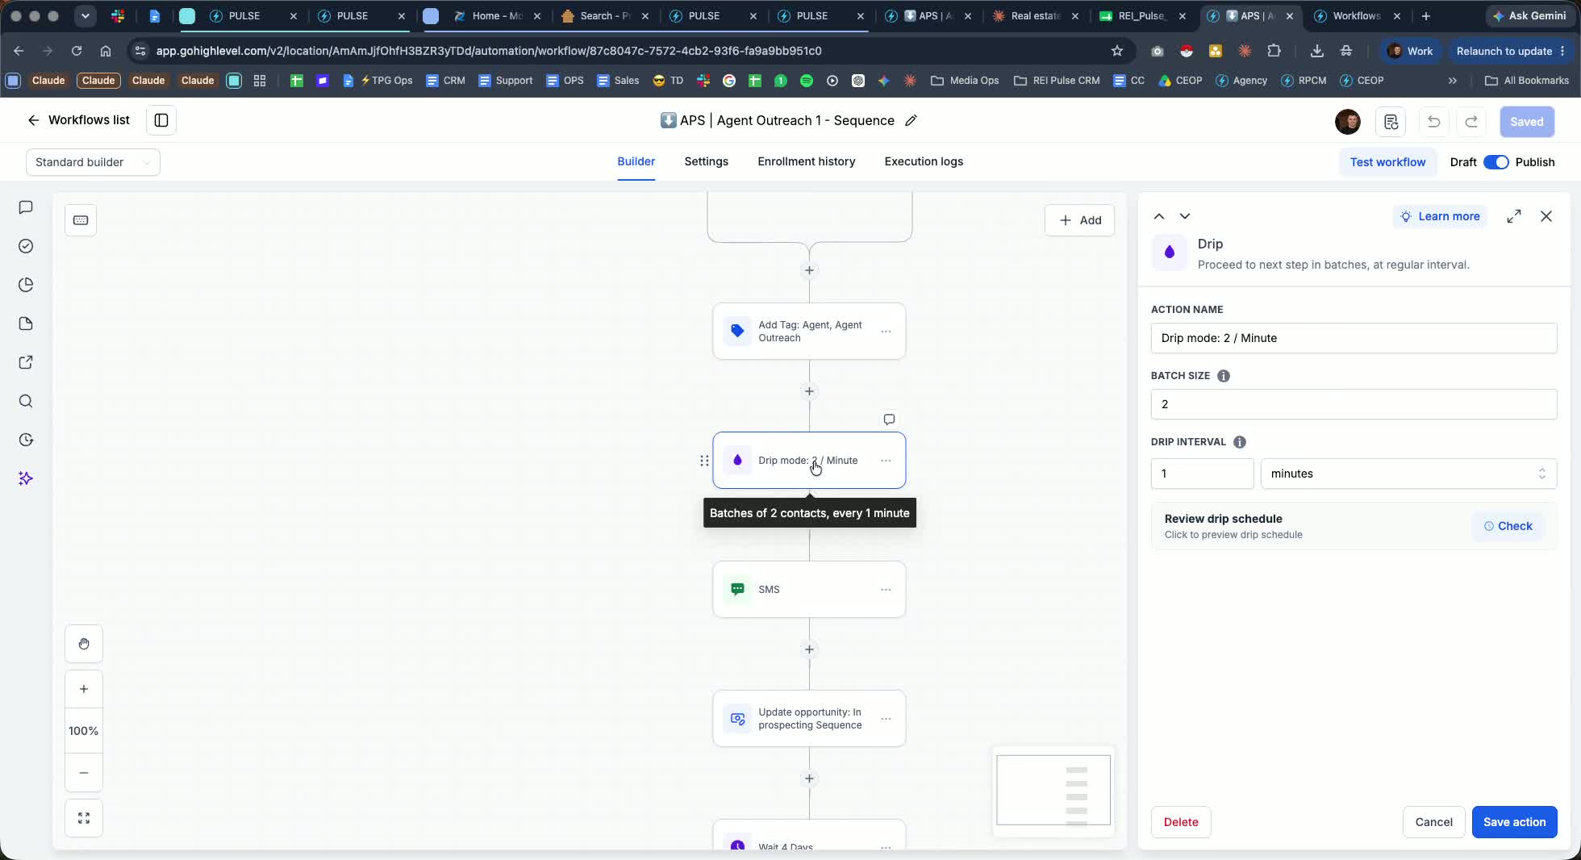Click the Batch size input field
The height and width of the screenshot is (860, 1581).
[1354, 404]
